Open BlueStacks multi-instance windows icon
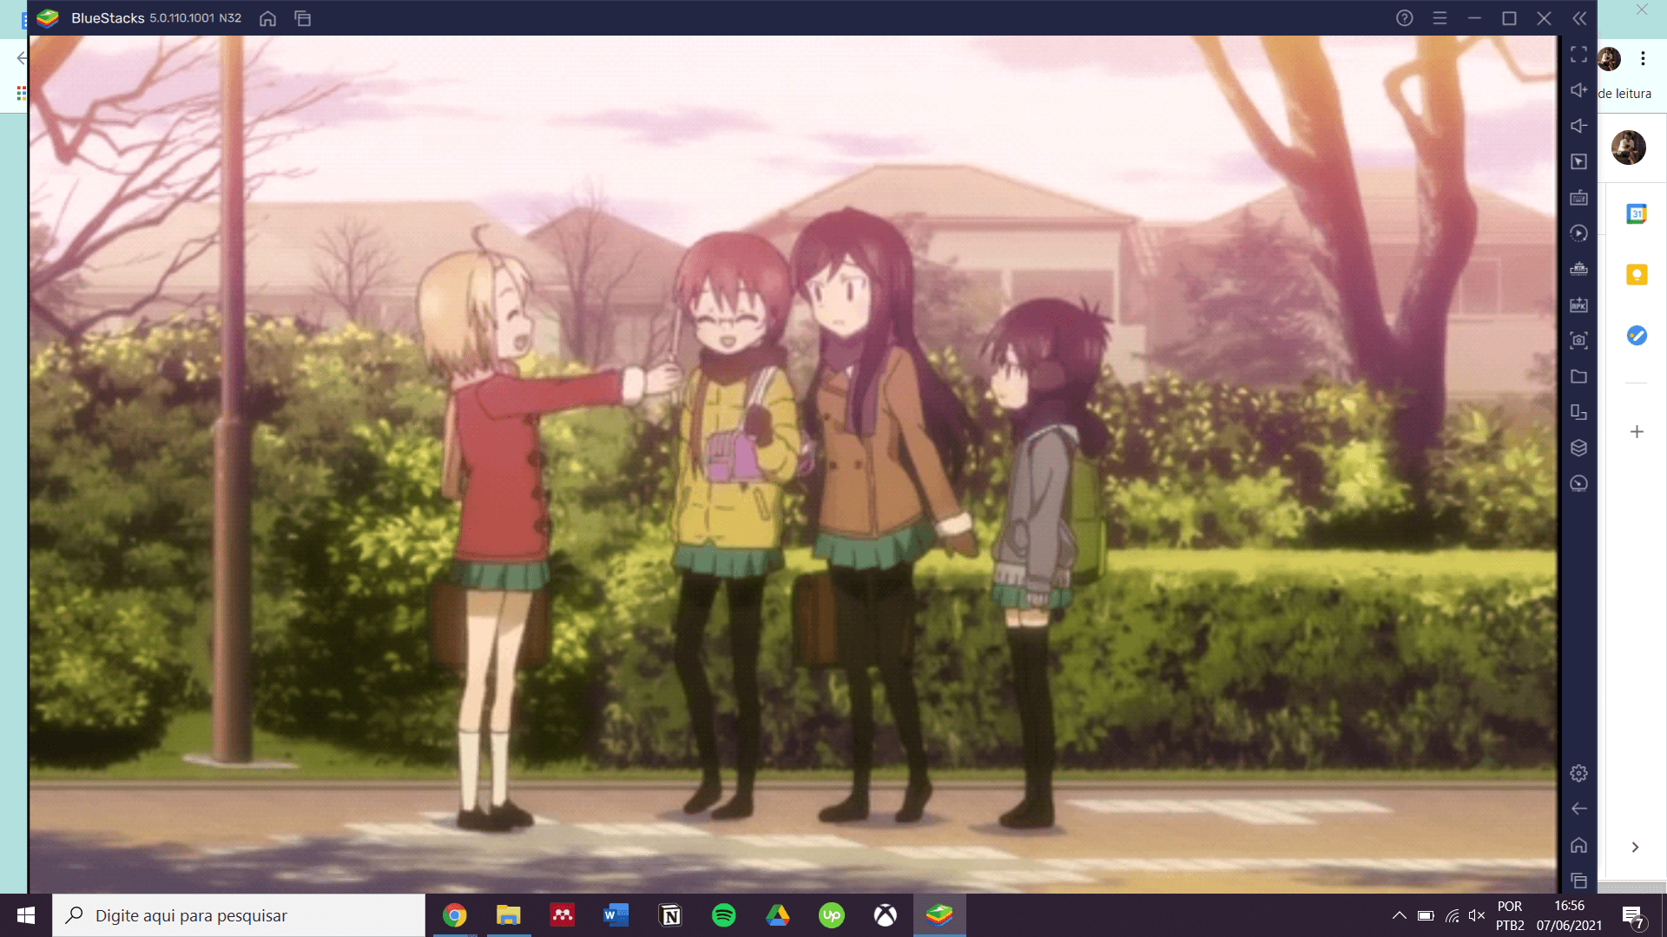Viewport: 1667px width, 937px height. point(302,18)
